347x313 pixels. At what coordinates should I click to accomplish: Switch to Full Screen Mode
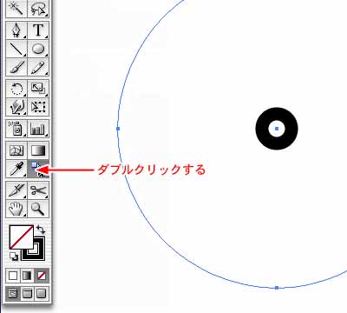pyautogui.click(x=42, y=294)
